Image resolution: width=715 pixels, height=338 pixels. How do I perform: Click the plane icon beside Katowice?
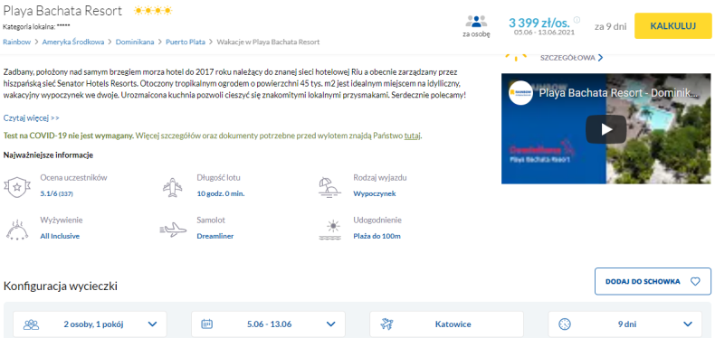pos(386,324)
